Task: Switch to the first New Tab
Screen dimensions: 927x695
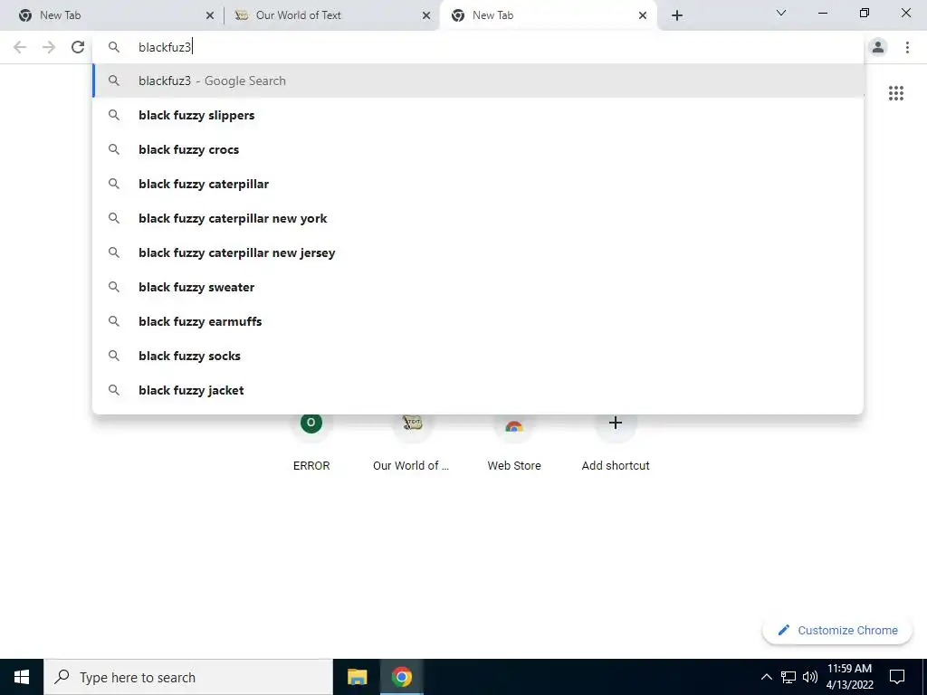Action: (x=112, y=15)
